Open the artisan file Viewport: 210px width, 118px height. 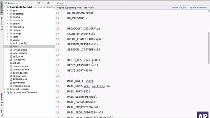pos(16,63)
